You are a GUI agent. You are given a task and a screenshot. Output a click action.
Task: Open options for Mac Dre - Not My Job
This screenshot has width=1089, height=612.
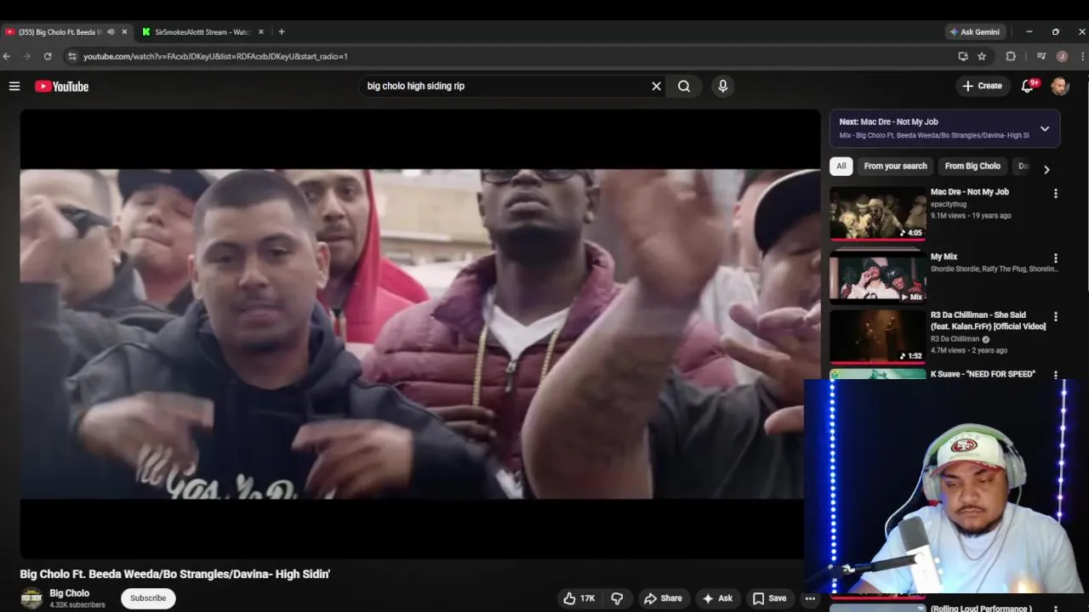click(1056, 194)
